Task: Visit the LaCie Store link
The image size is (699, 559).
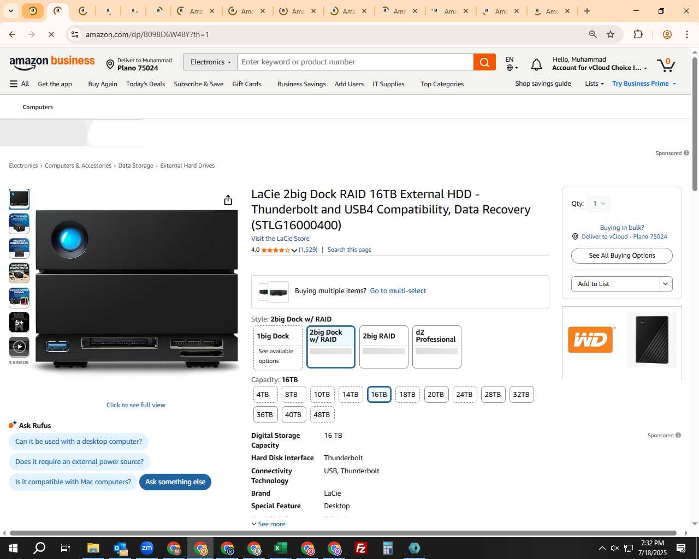Action: pyautogui.click(x=280, y=239)
